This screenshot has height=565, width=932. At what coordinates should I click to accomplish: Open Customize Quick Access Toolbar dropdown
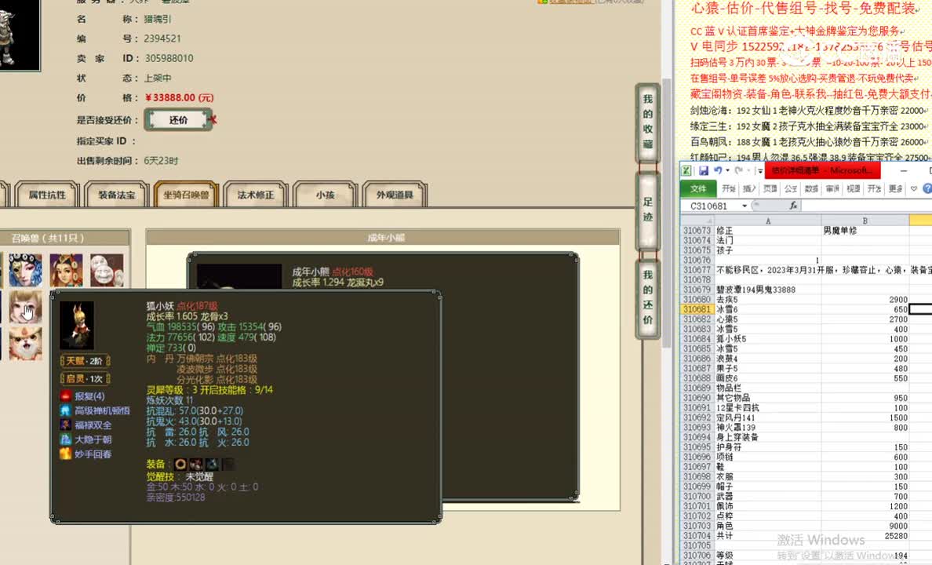click(759, 171)
